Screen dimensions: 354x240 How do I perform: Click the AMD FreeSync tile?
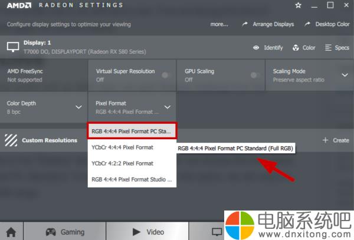(x=44, y=75)
